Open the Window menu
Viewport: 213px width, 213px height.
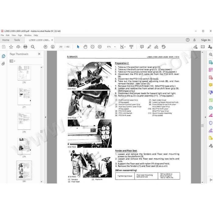[28, 35]
